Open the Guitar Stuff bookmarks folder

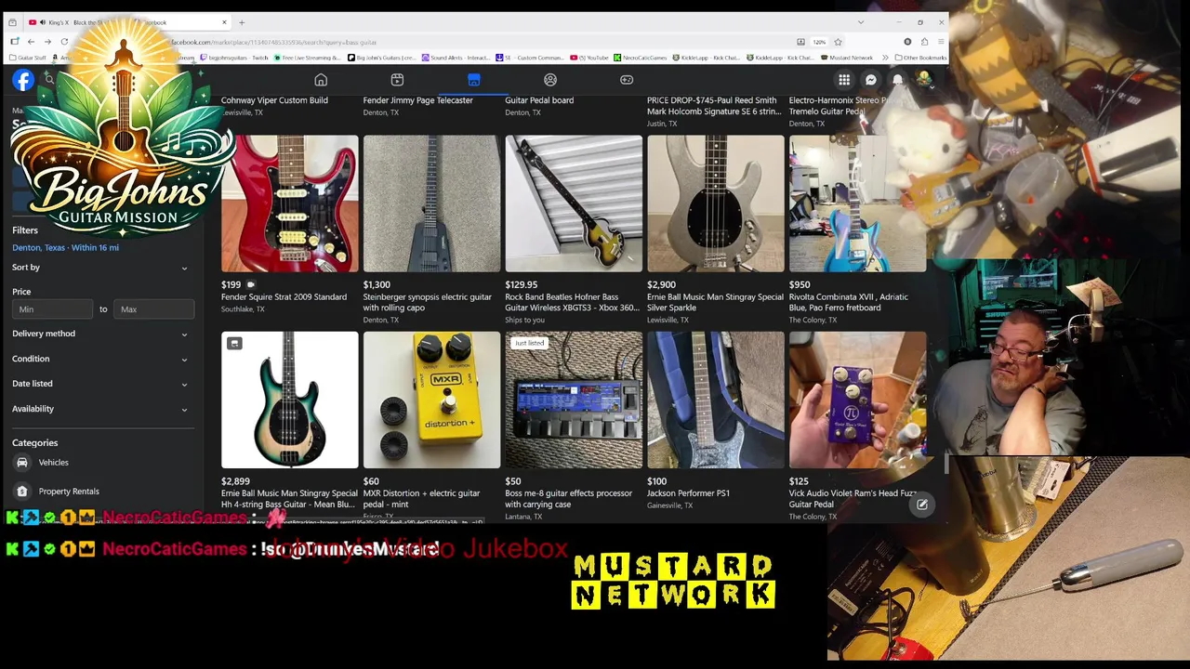[x=28, y=58]
